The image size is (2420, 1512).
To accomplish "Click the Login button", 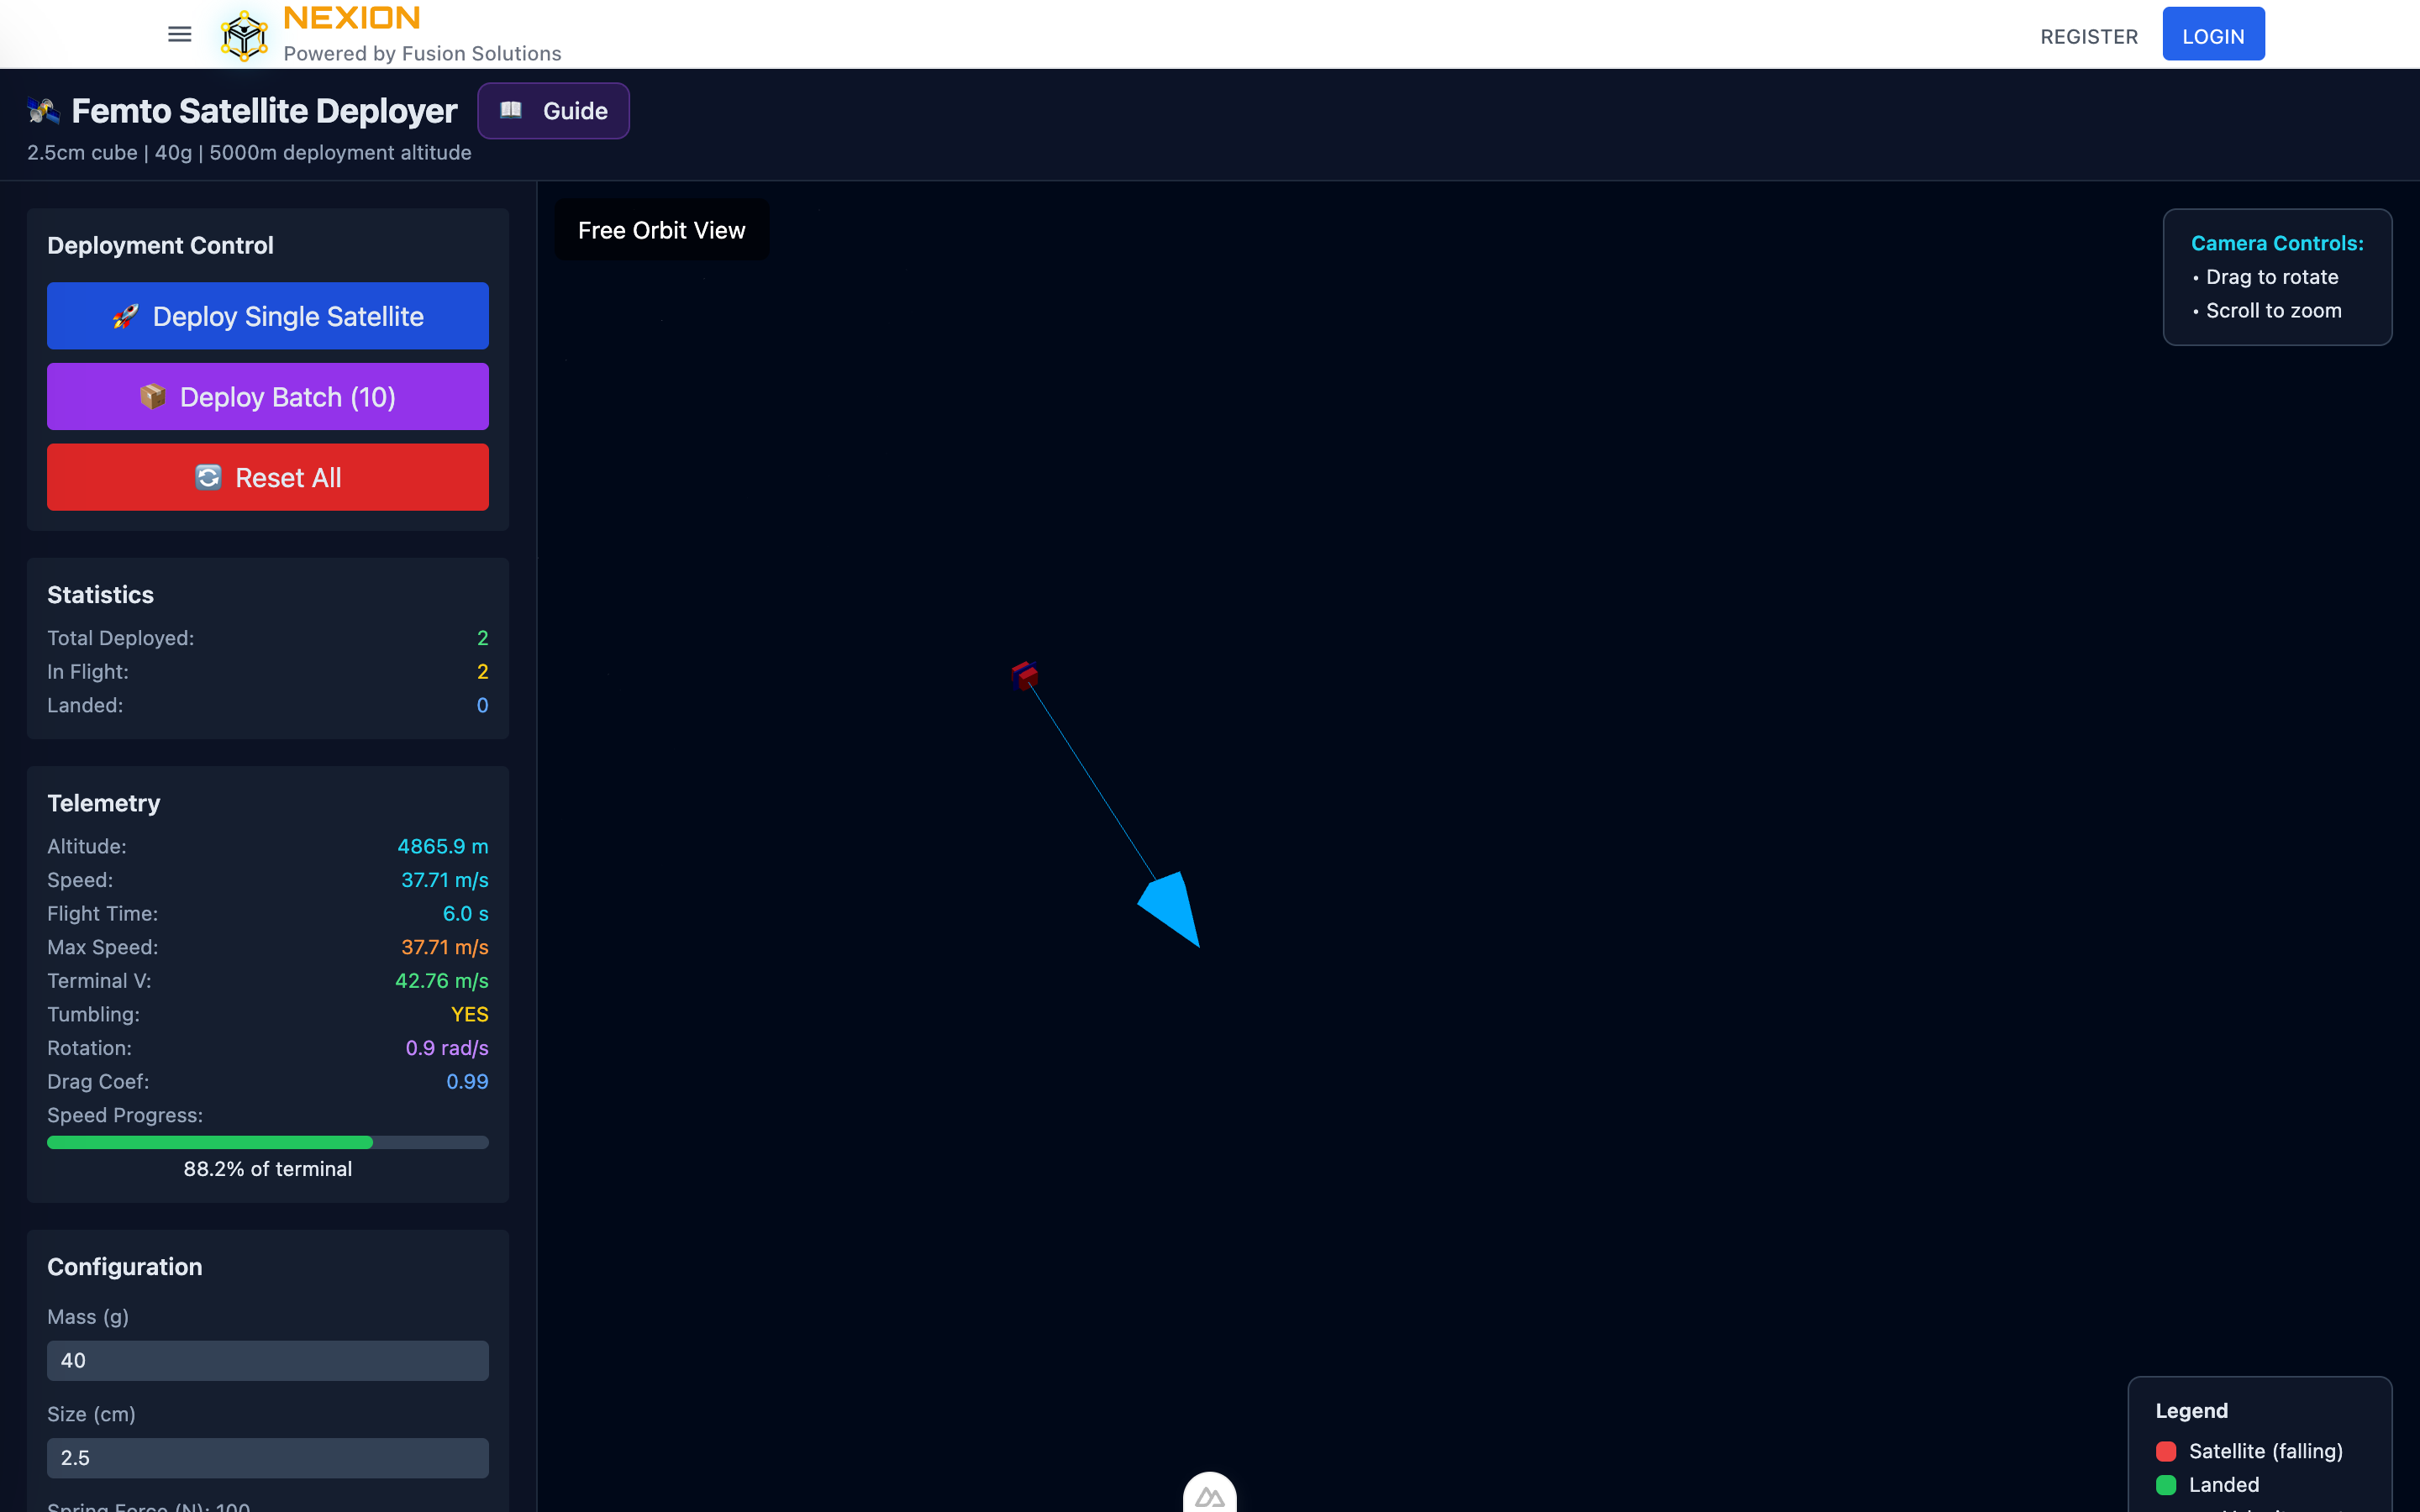I will click(2213, 34).
